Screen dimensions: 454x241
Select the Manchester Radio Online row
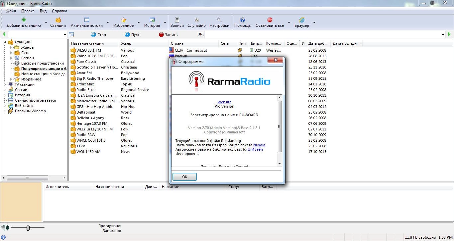click(97, 101)
